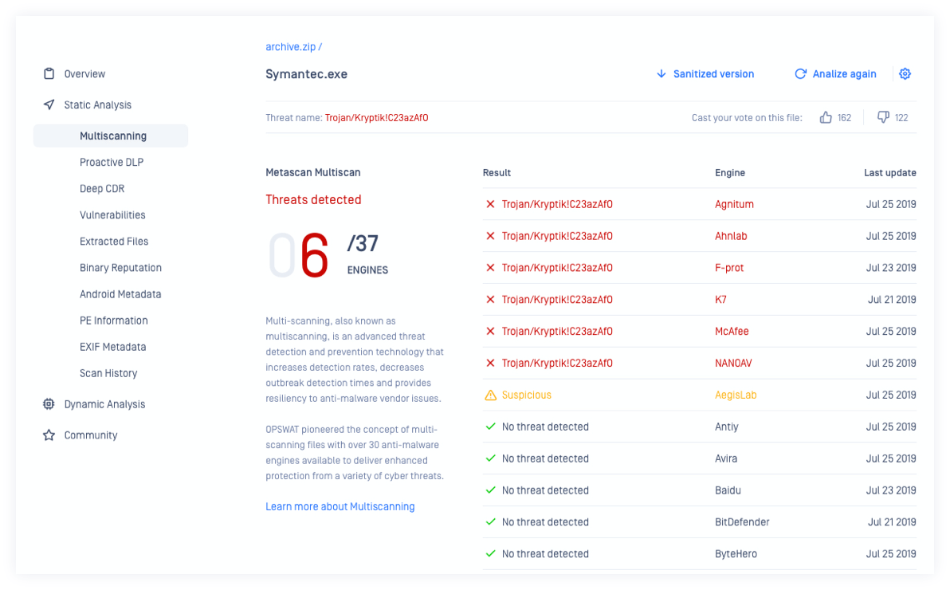Navigate to archive.zip breadcrumb

coord(291,47)
